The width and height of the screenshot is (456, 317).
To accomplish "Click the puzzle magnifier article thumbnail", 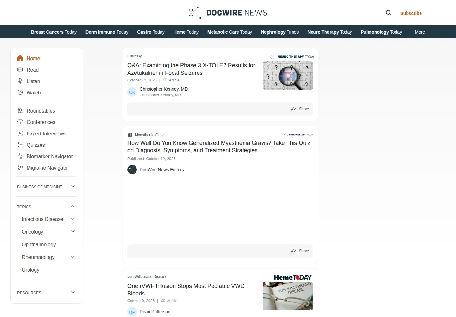I will 288,75.
